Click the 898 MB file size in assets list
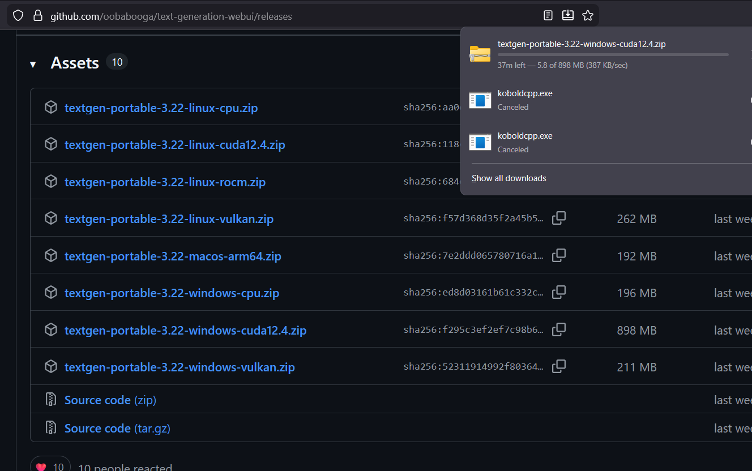The width and height of the screenshot is (752, 471). [636, 330]
